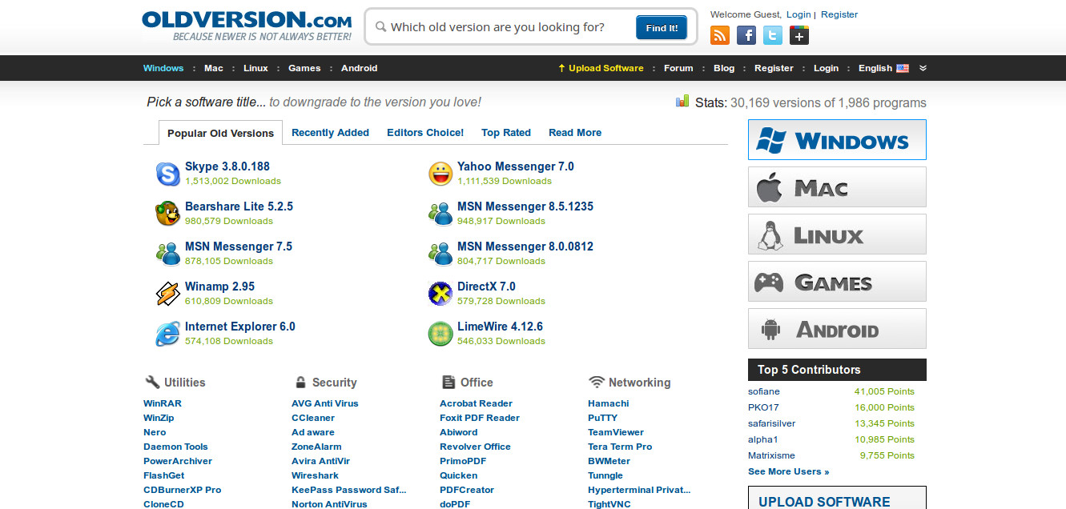Click the Skype program icon

tap(168, 174)
